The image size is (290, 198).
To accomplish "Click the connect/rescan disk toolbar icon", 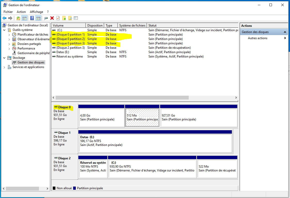I will pos(46,18).
